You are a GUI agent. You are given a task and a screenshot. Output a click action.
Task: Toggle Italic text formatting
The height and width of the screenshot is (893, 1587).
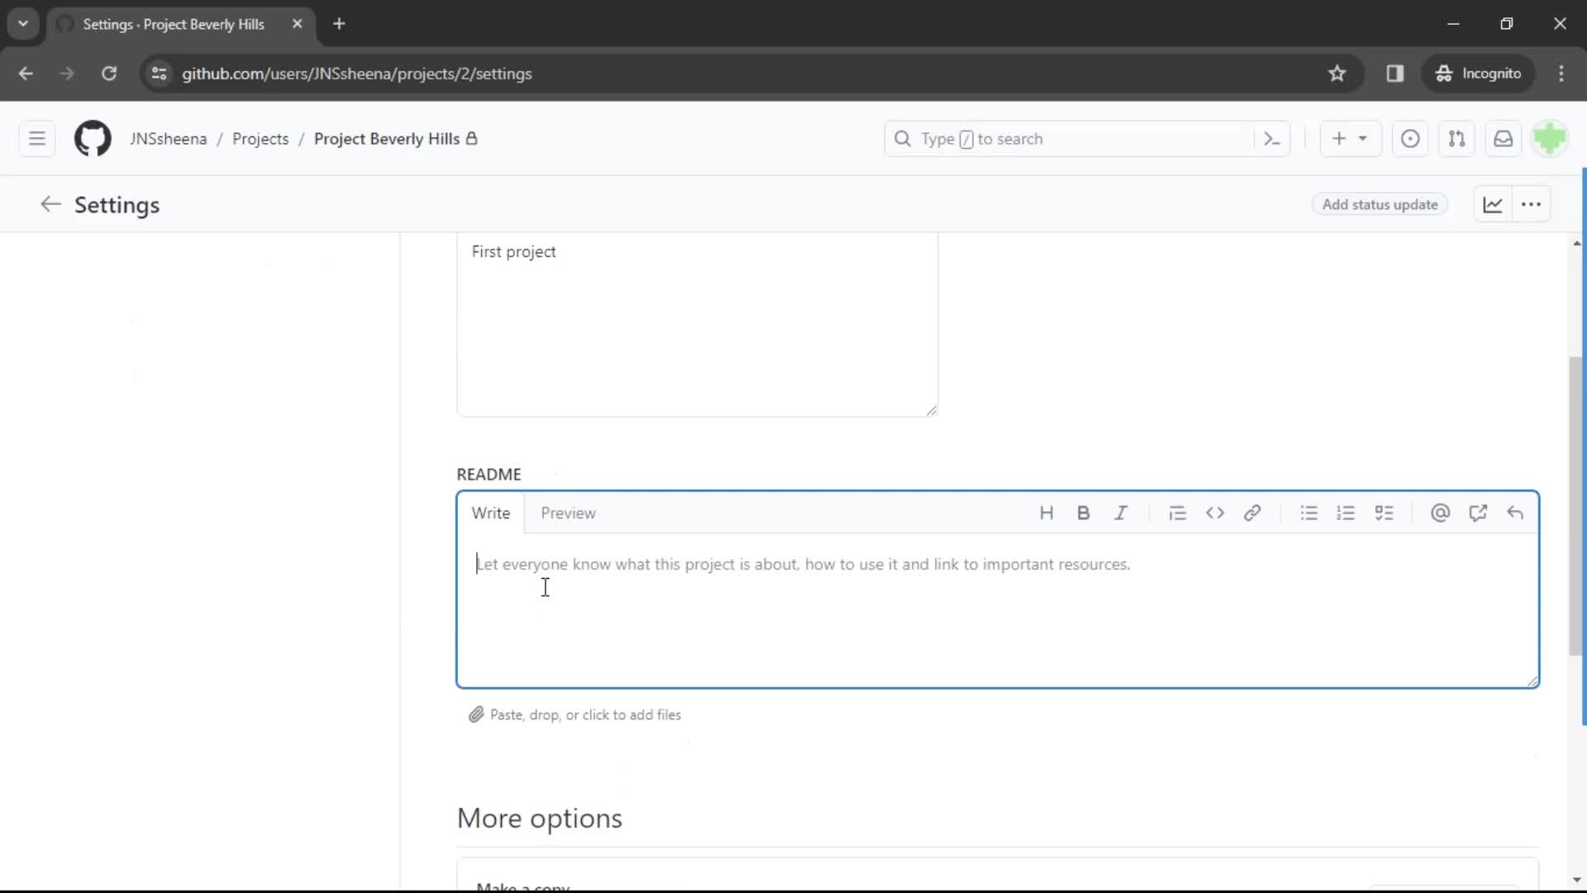pyautogui.click(x=1121, y=513)
